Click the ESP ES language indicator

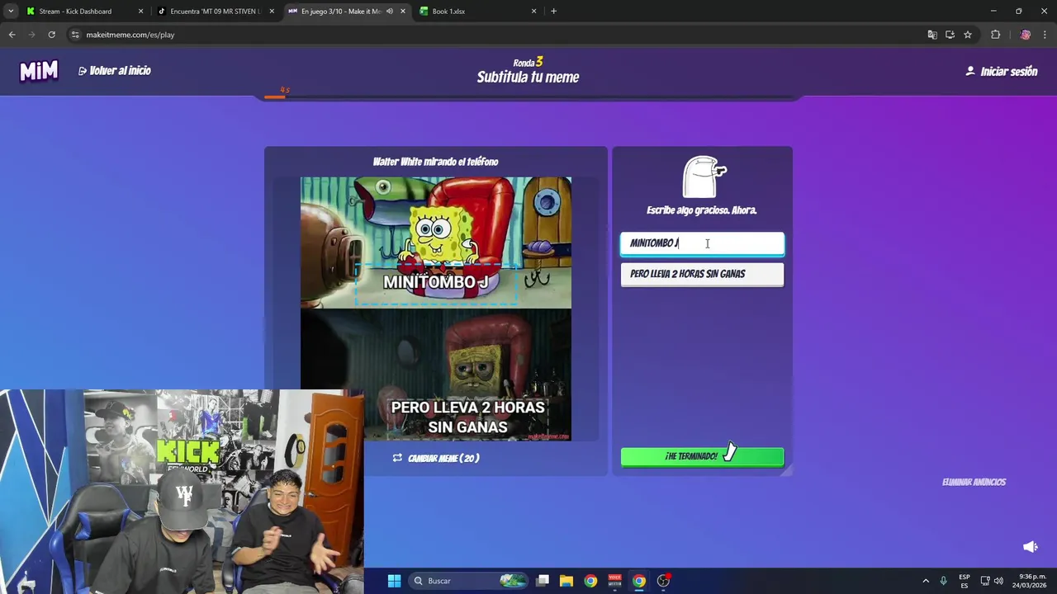point(965,581)
